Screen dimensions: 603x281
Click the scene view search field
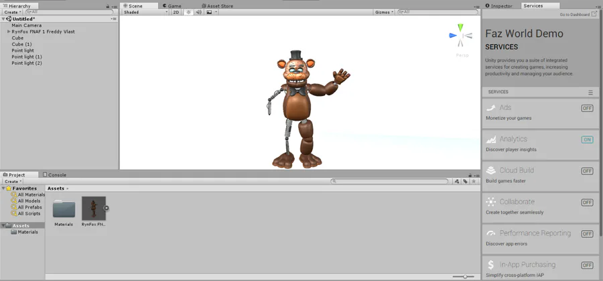438,12
